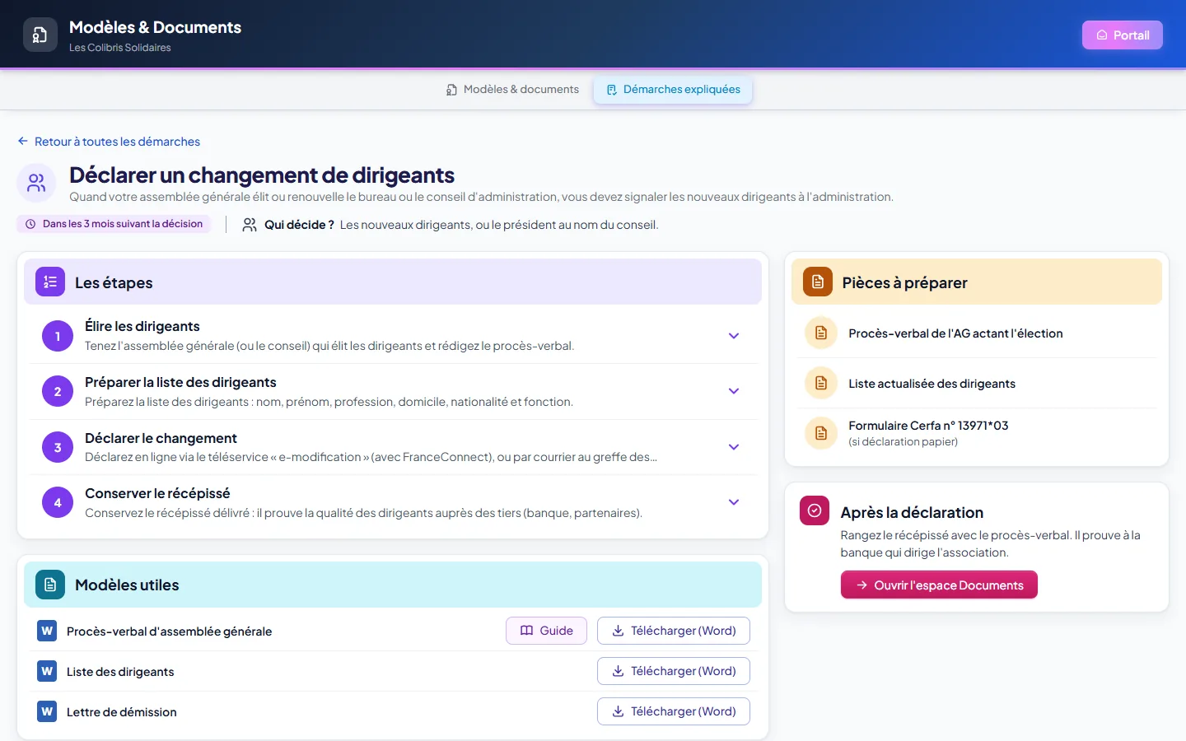1186x741 pixels.
Task: Open Guide for Procès-verbal d'assemblée générale
Action: point(546,631)
